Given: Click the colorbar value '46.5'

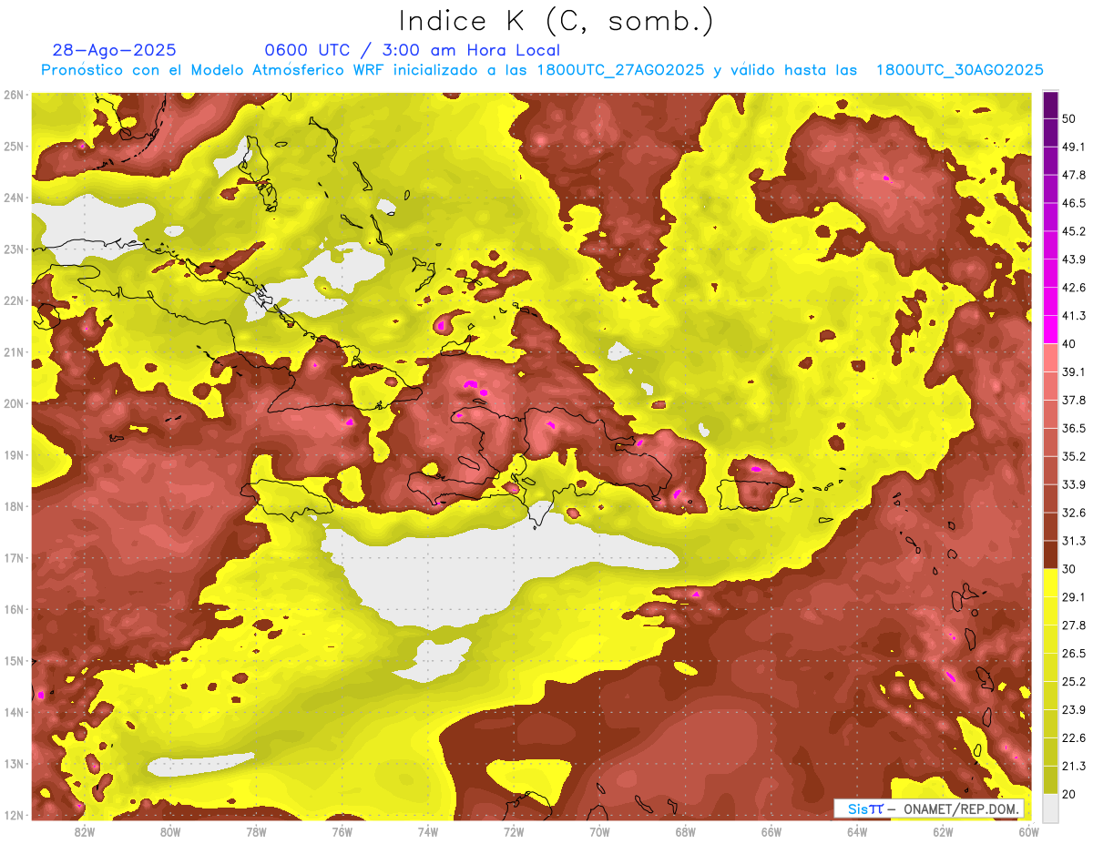Looking at the screenshot, I should (1073, 203).
